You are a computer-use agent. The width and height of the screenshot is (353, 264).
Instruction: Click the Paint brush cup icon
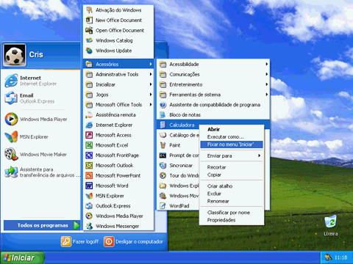(x=163, y=145)
